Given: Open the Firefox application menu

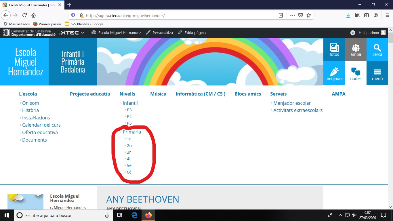Looking at the screenshot, I should [x=387, y=16].
